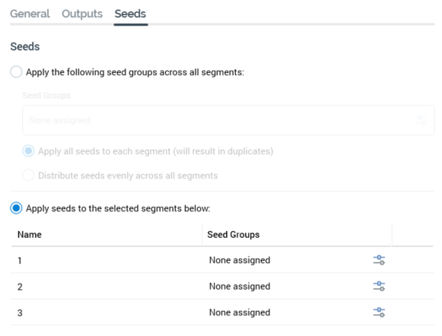
Task: Select segment row named 3
Action: 222,312
